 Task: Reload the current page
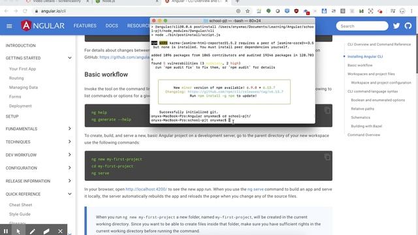[25, 11]
